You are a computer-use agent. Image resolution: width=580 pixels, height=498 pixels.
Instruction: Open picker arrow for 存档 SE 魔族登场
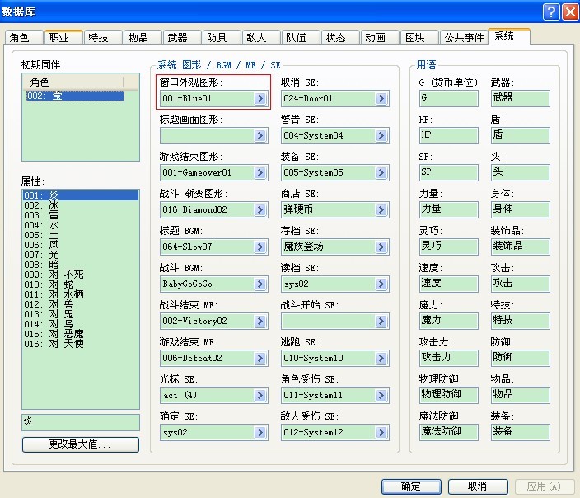381,247
